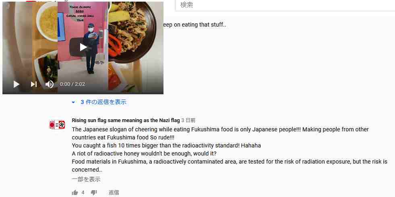Open the Rising sun flag commenter channel name
Image resolution: width=395 pixels, height=197 pixels.
(x=126, y=120)
